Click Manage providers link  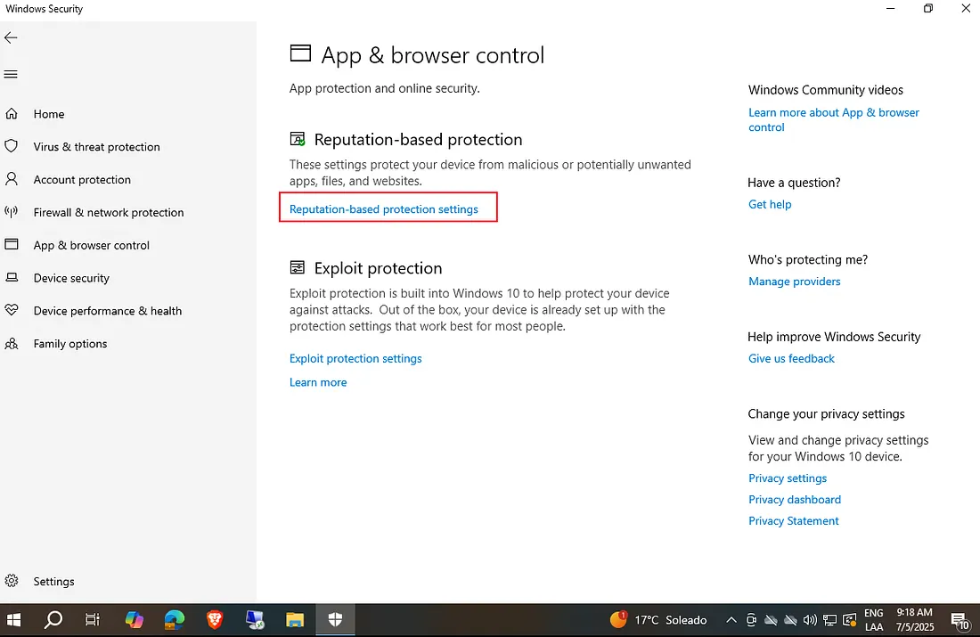(795, 282)
